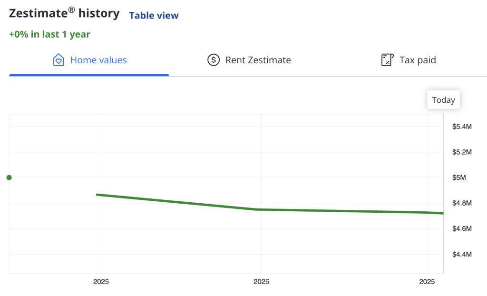Image resolution: width=487 pixels, height=296 pixels.
Task: Click the $4.8M y-axis label
Action: click(462, 203)
